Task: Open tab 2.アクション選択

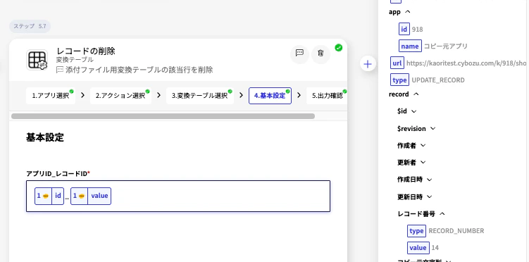Action: click(x=120, y=96)
